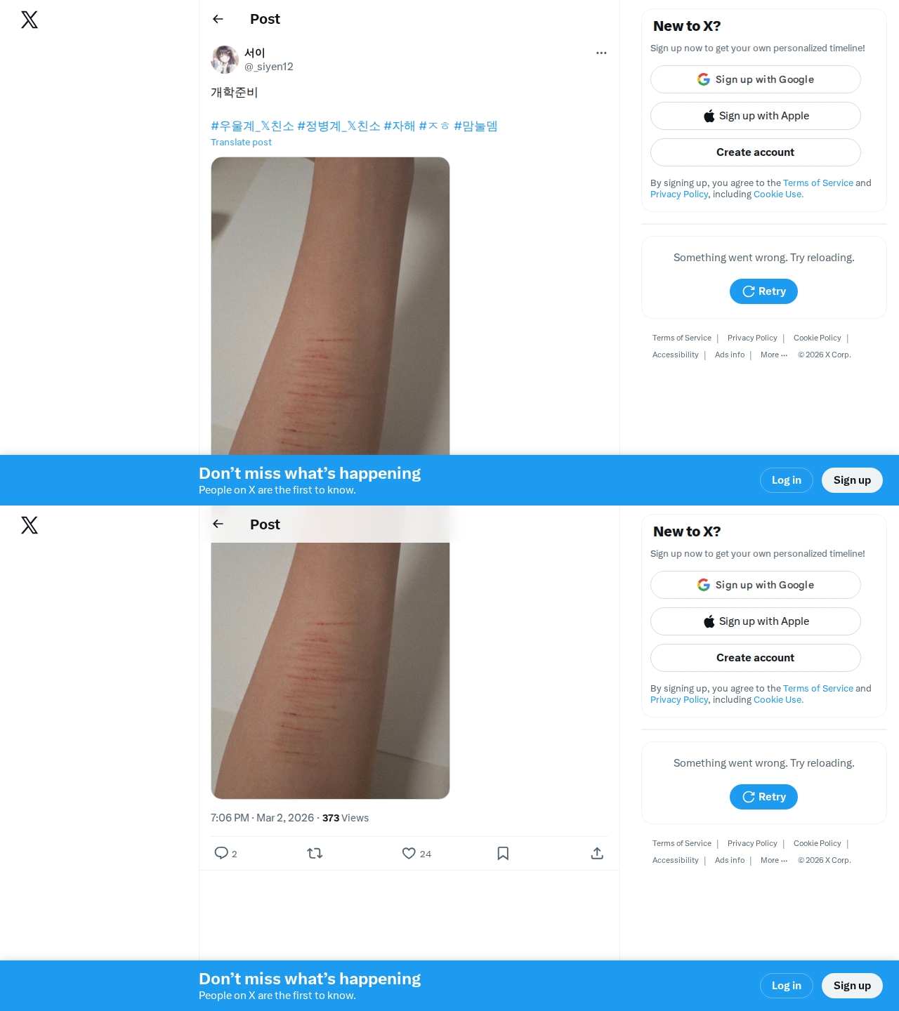Viewport: 899px width, 1011px height.
Task: Open Cookie Policy footer link
Action: 817,338
